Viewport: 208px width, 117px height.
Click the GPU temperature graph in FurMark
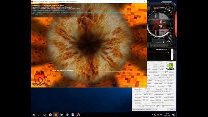pyautogui.click(x=98, y=78)
